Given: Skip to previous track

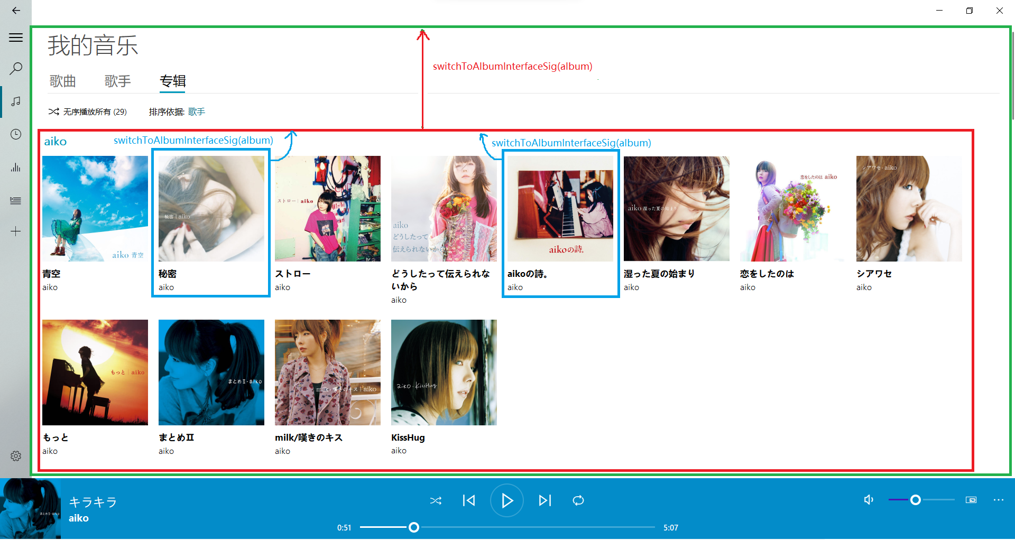Looking at the screenshot, I should (469, 500).
